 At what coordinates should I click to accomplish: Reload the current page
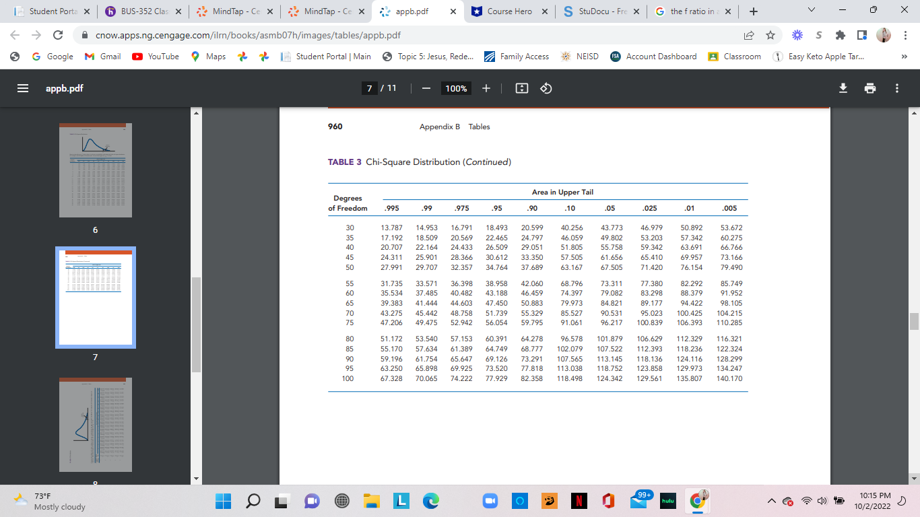[x=59, y=35]
